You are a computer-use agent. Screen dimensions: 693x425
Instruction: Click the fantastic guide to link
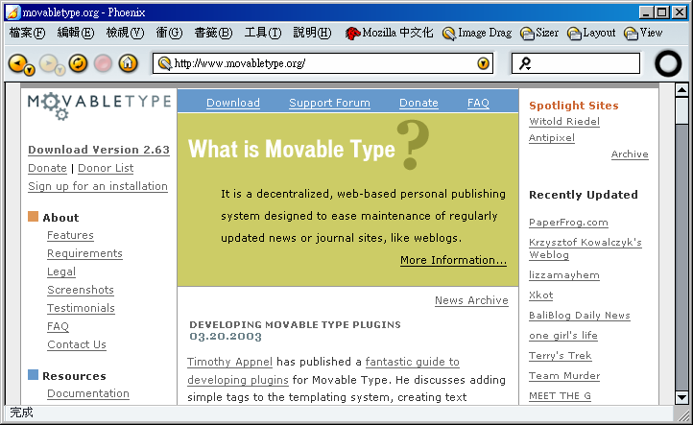tap(413, 362)
